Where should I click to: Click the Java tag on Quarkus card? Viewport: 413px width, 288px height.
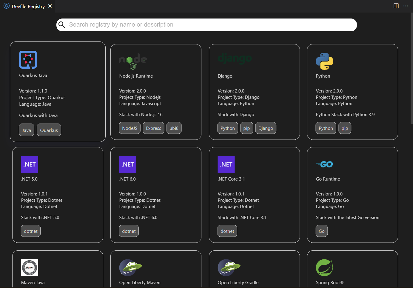pos(27,130)
